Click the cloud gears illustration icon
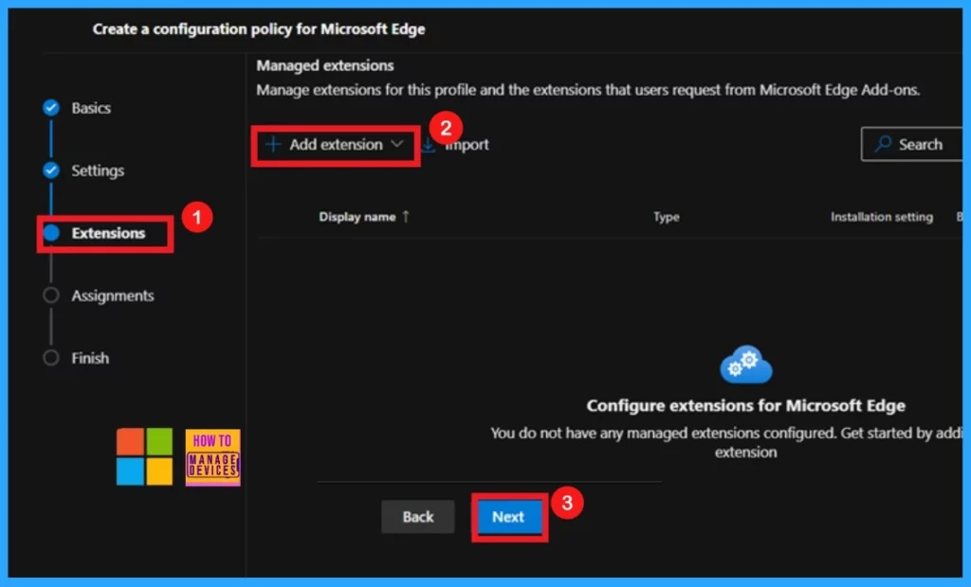 745,365
